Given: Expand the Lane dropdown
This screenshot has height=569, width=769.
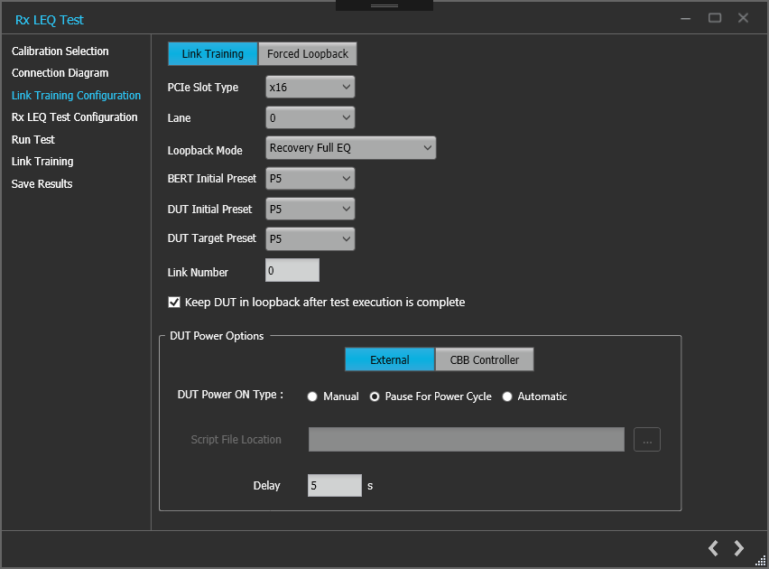Looking at the screenshot, I should pos(310,117).
